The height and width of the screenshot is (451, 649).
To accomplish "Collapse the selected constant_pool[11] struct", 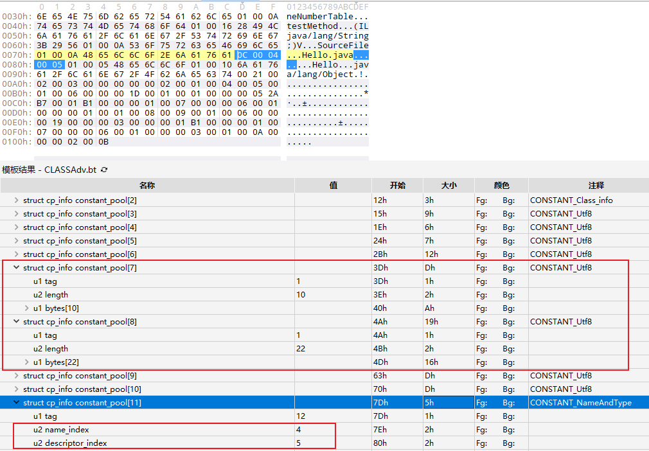I will 17,403.
